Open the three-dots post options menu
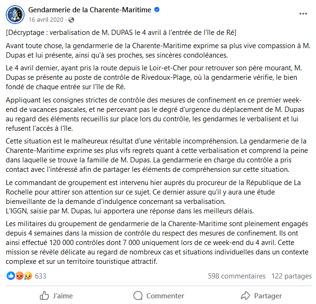316x304 pixels. point(303,14)
